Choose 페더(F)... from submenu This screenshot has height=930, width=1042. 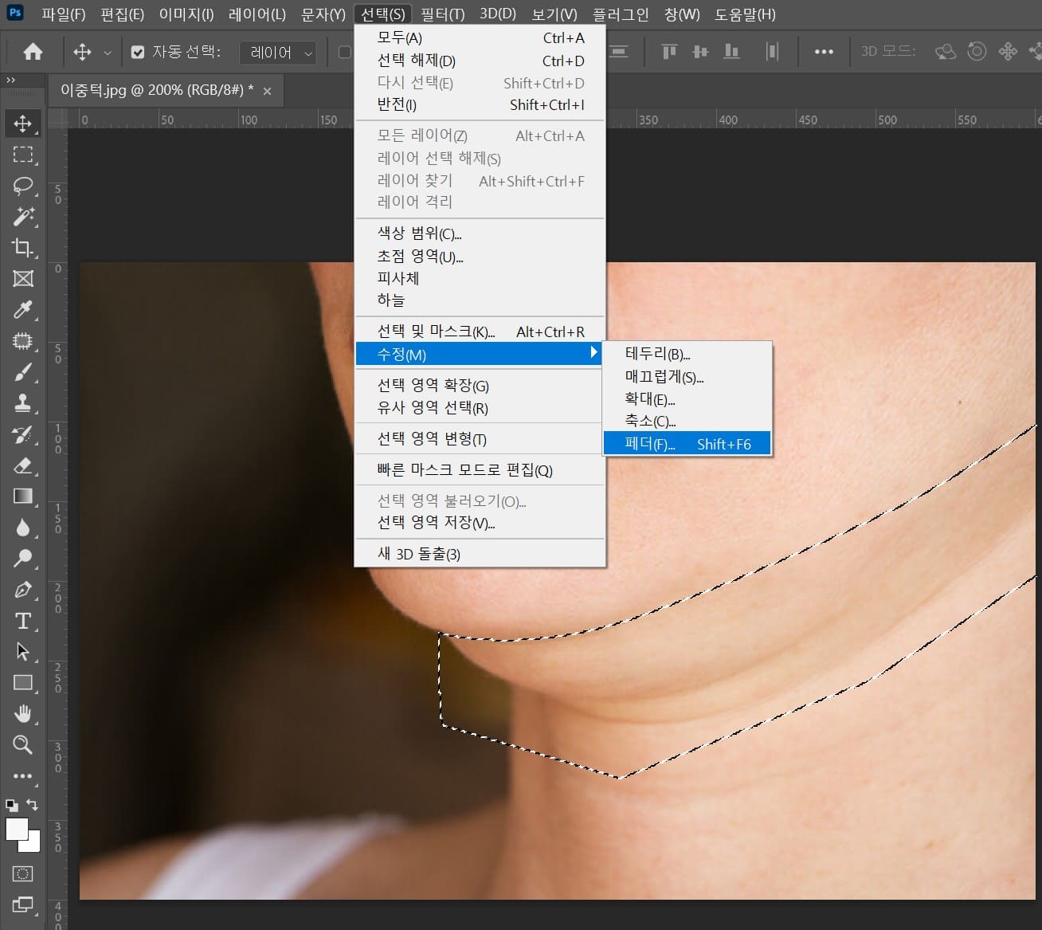coord(687,444)
